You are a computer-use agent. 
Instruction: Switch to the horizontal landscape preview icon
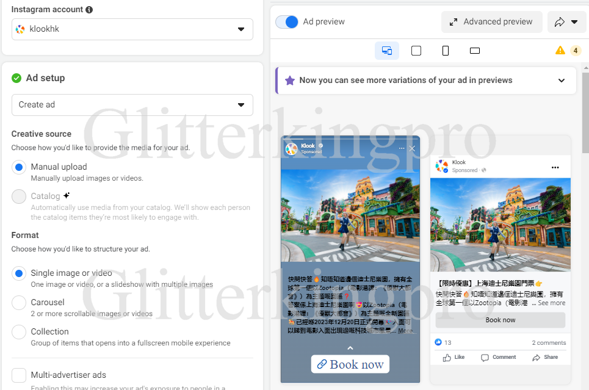point(475,51)
